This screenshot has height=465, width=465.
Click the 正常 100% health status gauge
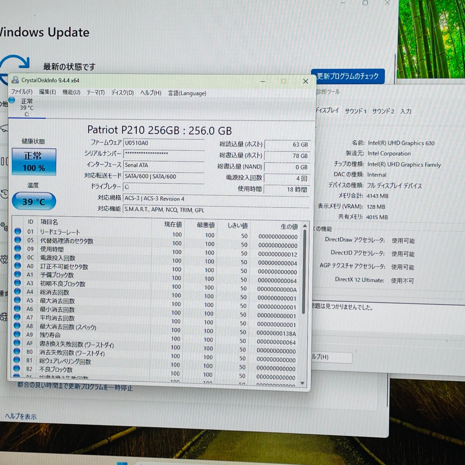click(x=34, y=161)
